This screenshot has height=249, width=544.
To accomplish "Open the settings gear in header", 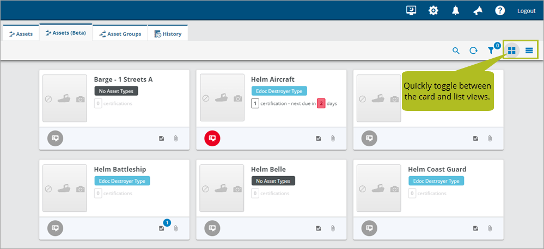I will click(x=433, y=10).
